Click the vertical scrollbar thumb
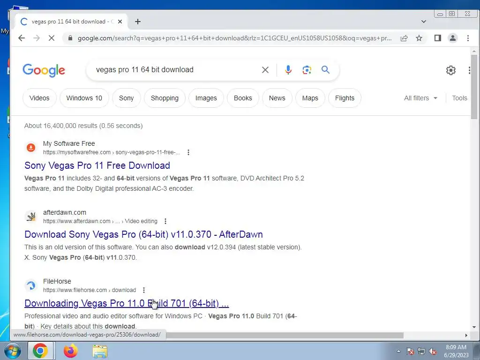Viewport: 480px width, 360px height. (x=474, y=87)
